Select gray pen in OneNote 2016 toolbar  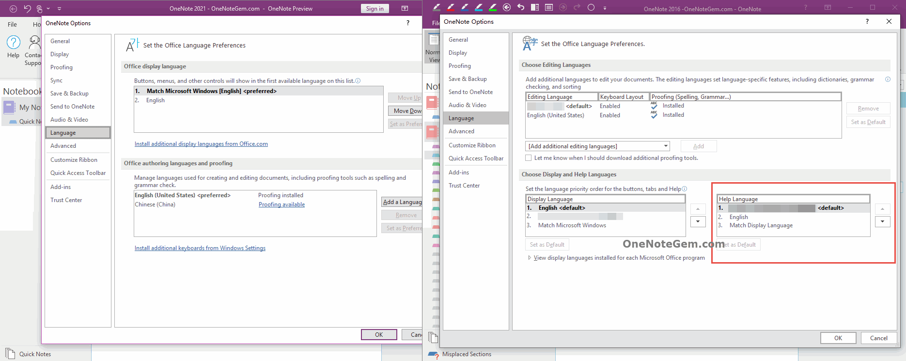coord(436,7)
